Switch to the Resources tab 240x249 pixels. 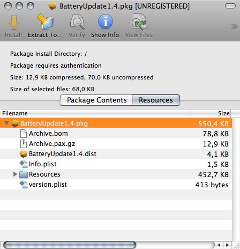point(156,100)
